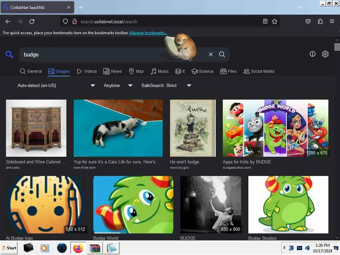Switch to the Videos tab

pos(87,71)
